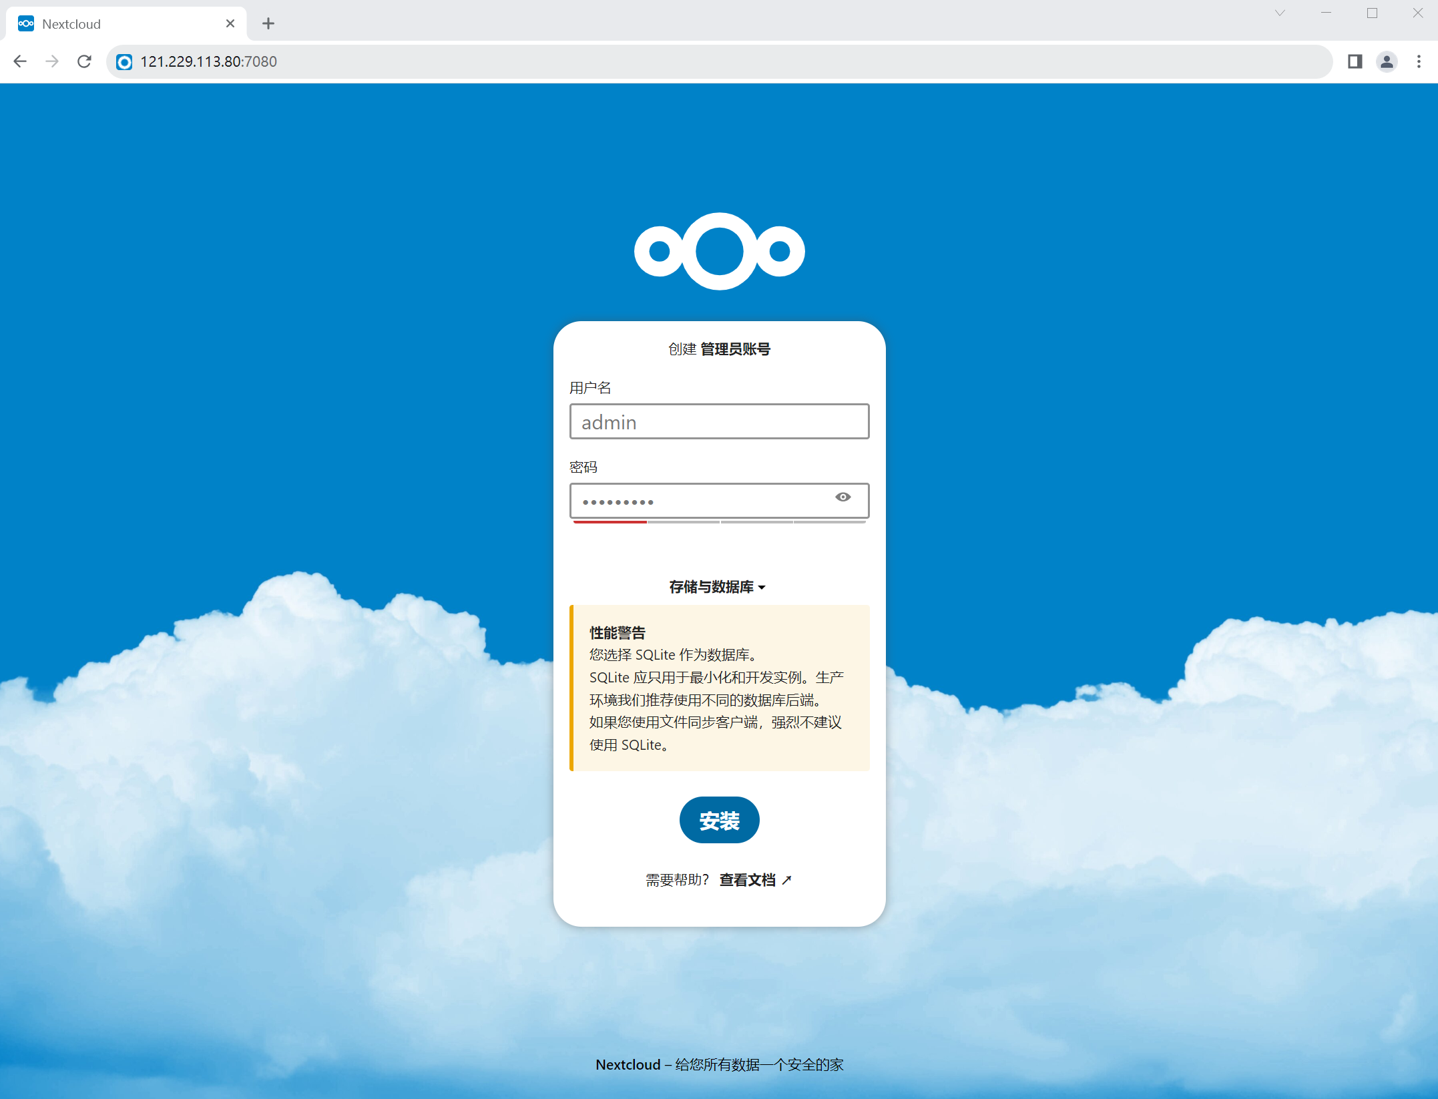Focus the 用户名 username field
The height and width of the screenshot is (1099, 1438).
point(719,421)
